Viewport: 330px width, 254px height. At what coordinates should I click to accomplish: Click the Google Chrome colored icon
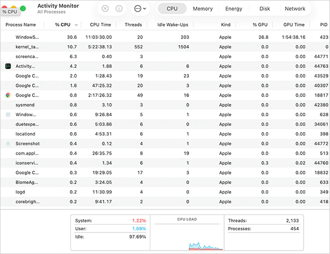(8, 95)
